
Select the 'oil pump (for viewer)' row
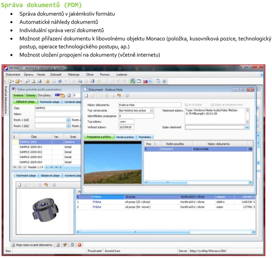pyautogui.click(x=166, y=207)
